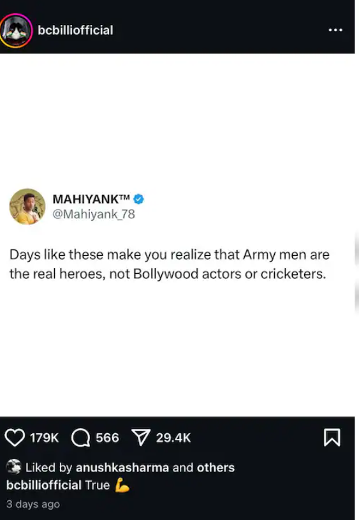The image size is (359, 520).
Task: Open MAHIYANK avatar in the tweet
Action: [x=27, y=207]
